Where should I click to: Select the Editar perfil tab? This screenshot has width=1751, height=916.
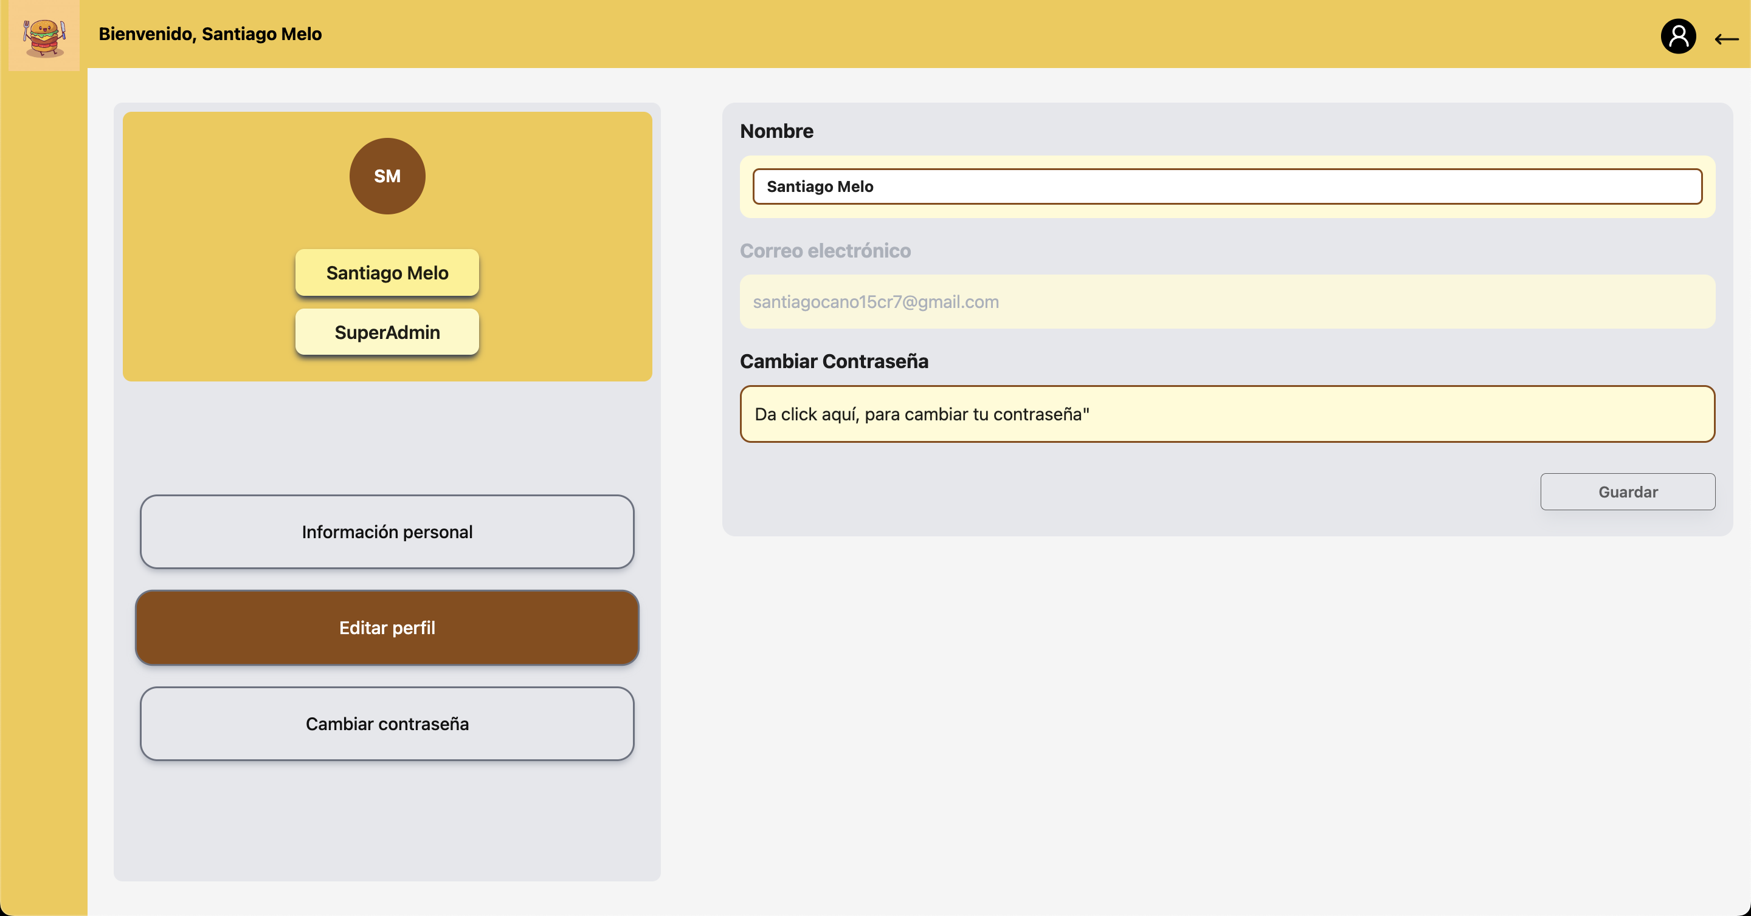click(x=387, y=627)
